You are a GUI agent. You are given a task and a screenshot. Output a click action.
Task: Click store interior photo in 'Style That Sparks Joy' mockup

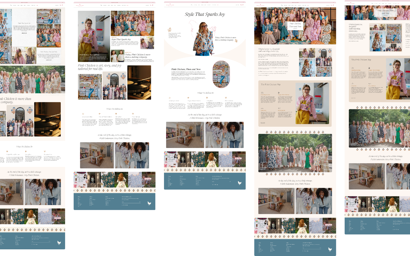[x=185, y=135]
